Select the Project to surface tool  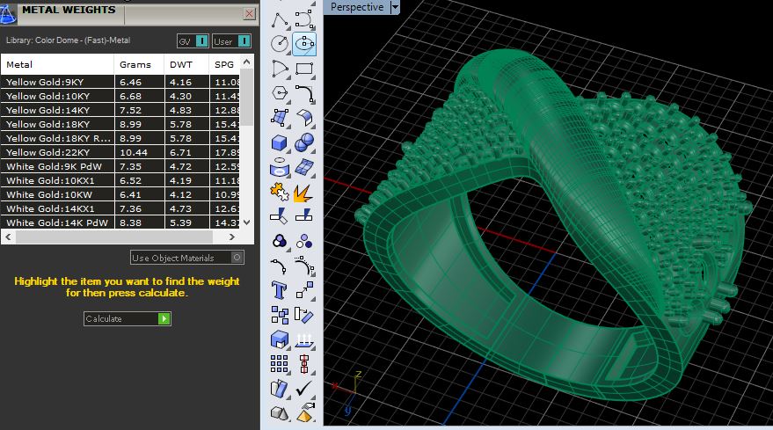coord(304,339)
